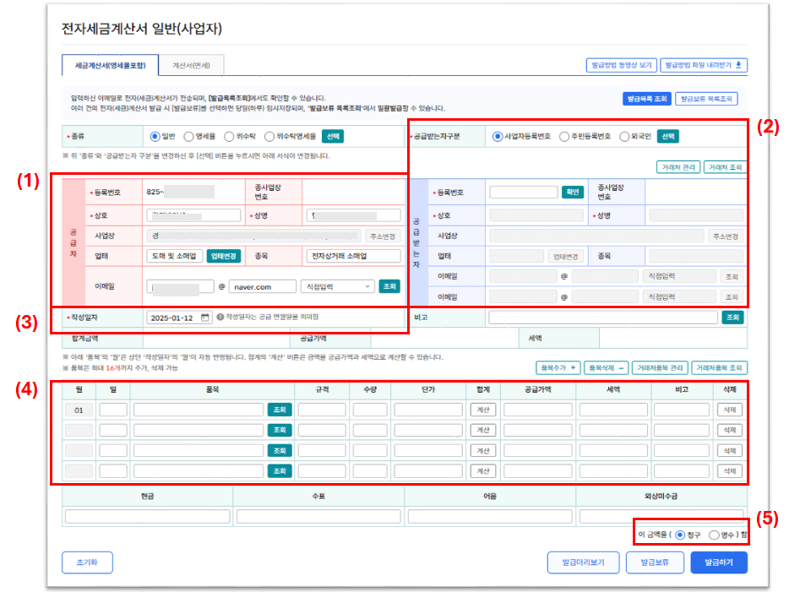The image size is (800, 592).
Task: Select the 일반 radio button
Action: click(155, 137)
